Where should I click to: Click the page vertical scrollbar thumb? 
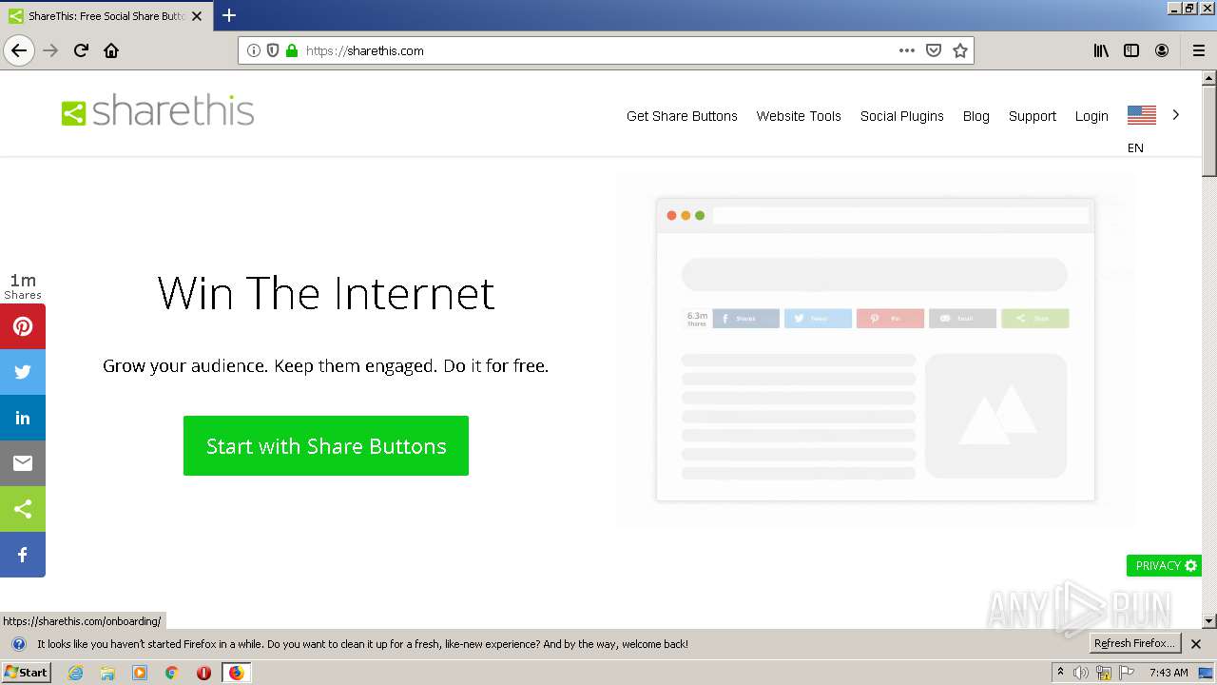(x=1209, y=130)
